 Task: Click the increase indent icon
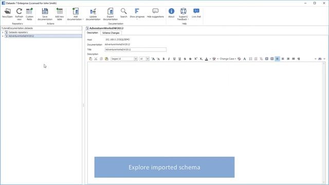tap(272, 59)
